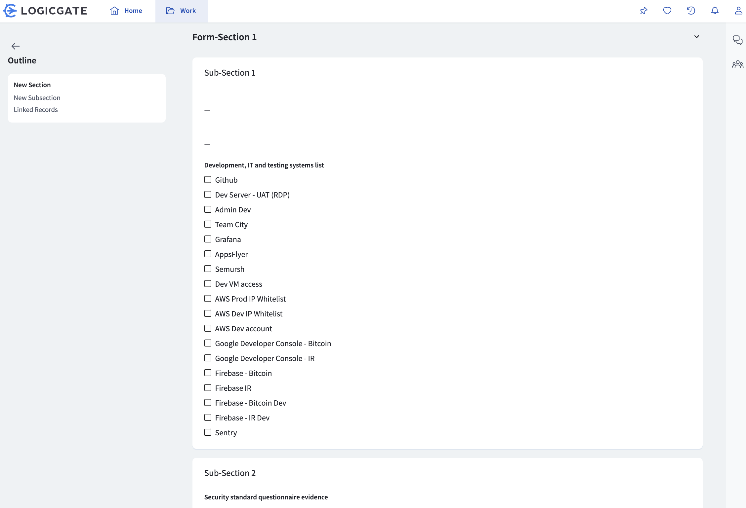The height and width of the screenshot is (508, 746).
Task: Check Firebase - IR Dev checkbox
Action: pyautogui.click(x=208, y=417)
